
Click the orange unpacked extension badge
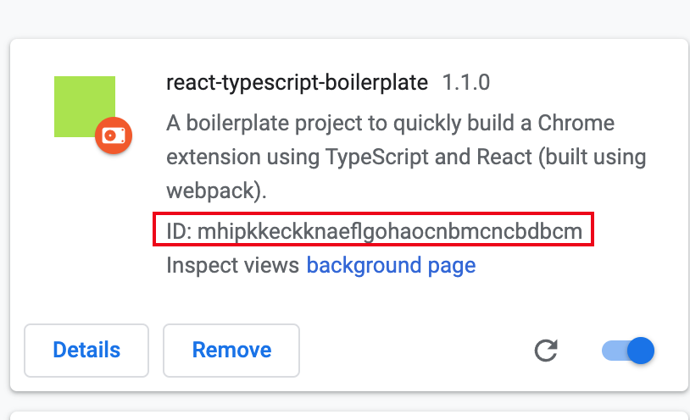[x=114, y=135]
